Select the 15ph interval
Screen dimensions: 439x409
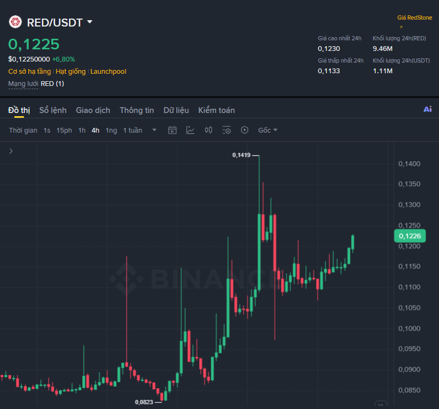click(64, 130)
